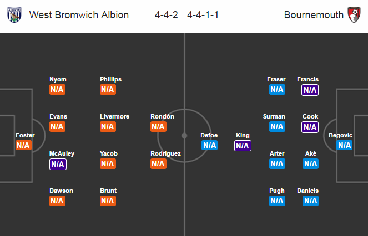
Task: Select McAuley's purple N/A rating badge
Action: pos(58,164)
